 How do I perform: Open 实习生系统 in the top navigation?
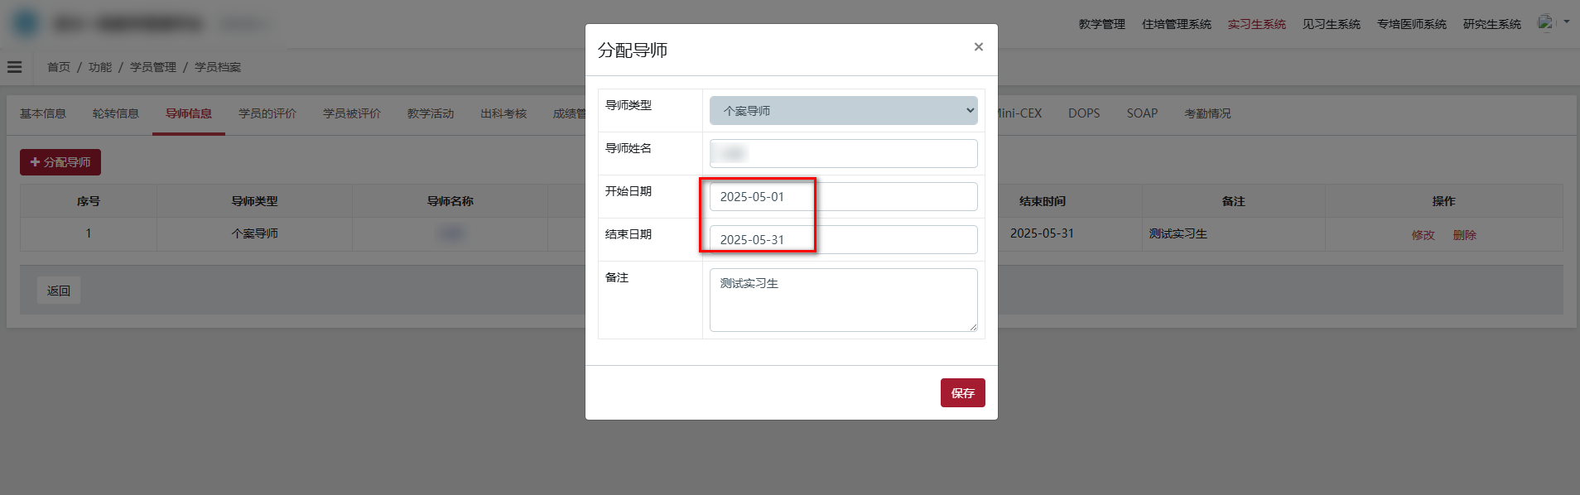point(1256,24)
